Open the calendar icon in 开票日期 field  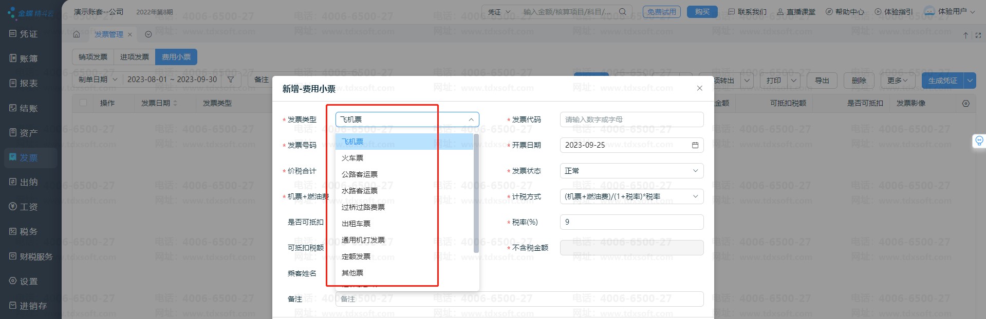pos(695,145)
